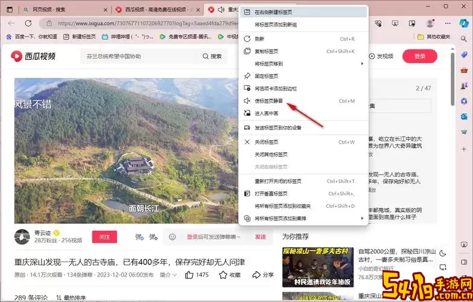
Task: Select 关闭标签页 menu entry
Action: click(x=303, y=142)
